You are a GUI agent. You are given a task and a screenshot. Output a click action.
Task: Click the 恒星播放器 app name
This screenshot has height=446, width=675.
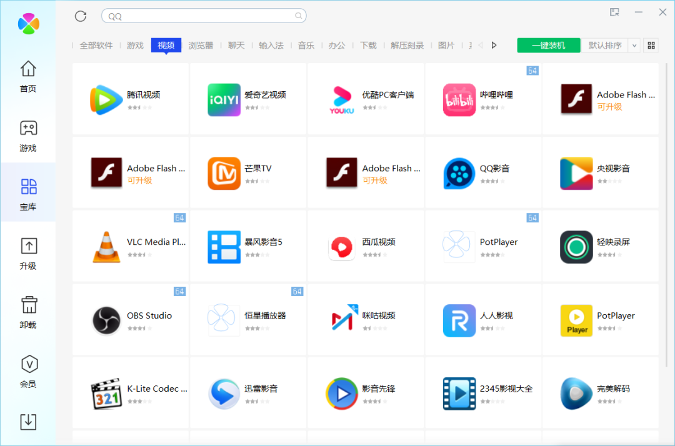point(265,315)
